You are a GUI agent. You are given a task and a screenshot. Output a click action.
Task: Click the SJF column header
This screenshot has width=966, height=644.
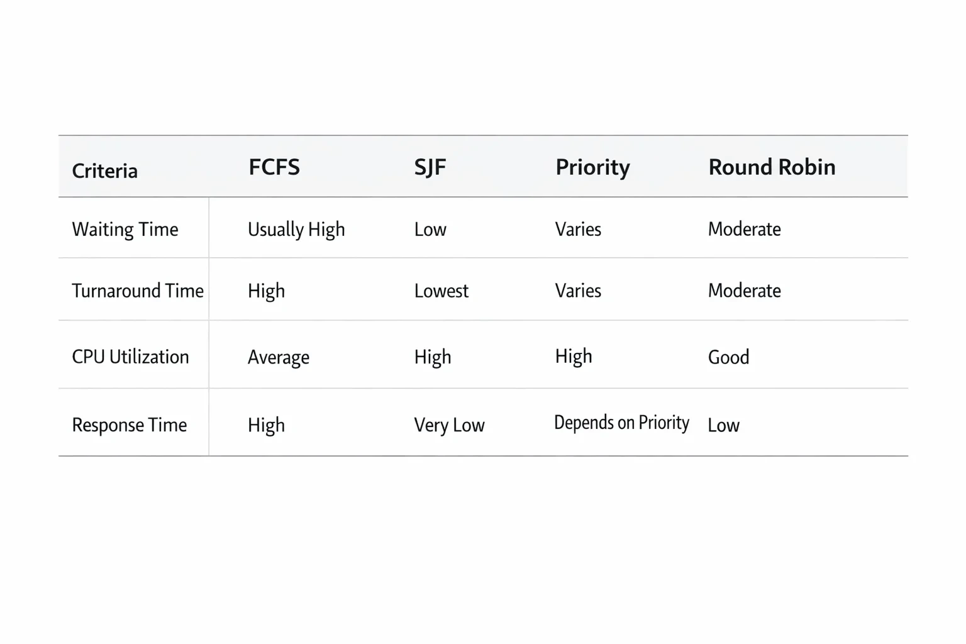[430, 167]
